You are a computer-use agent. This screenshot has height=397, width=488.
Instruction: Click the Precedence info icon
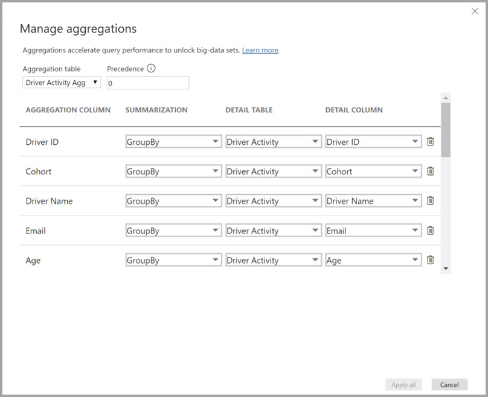[150, 68]
